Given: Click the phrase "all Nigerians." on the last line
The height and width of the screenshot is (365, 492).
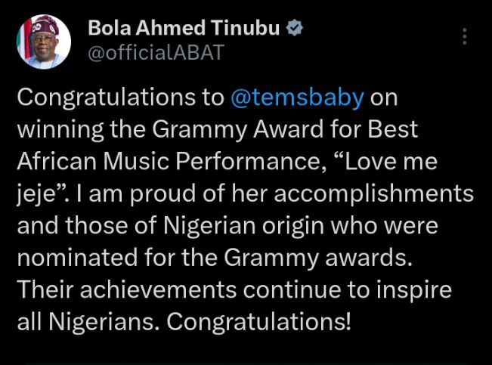Looking at the screenshot, I should pos(87,322).
